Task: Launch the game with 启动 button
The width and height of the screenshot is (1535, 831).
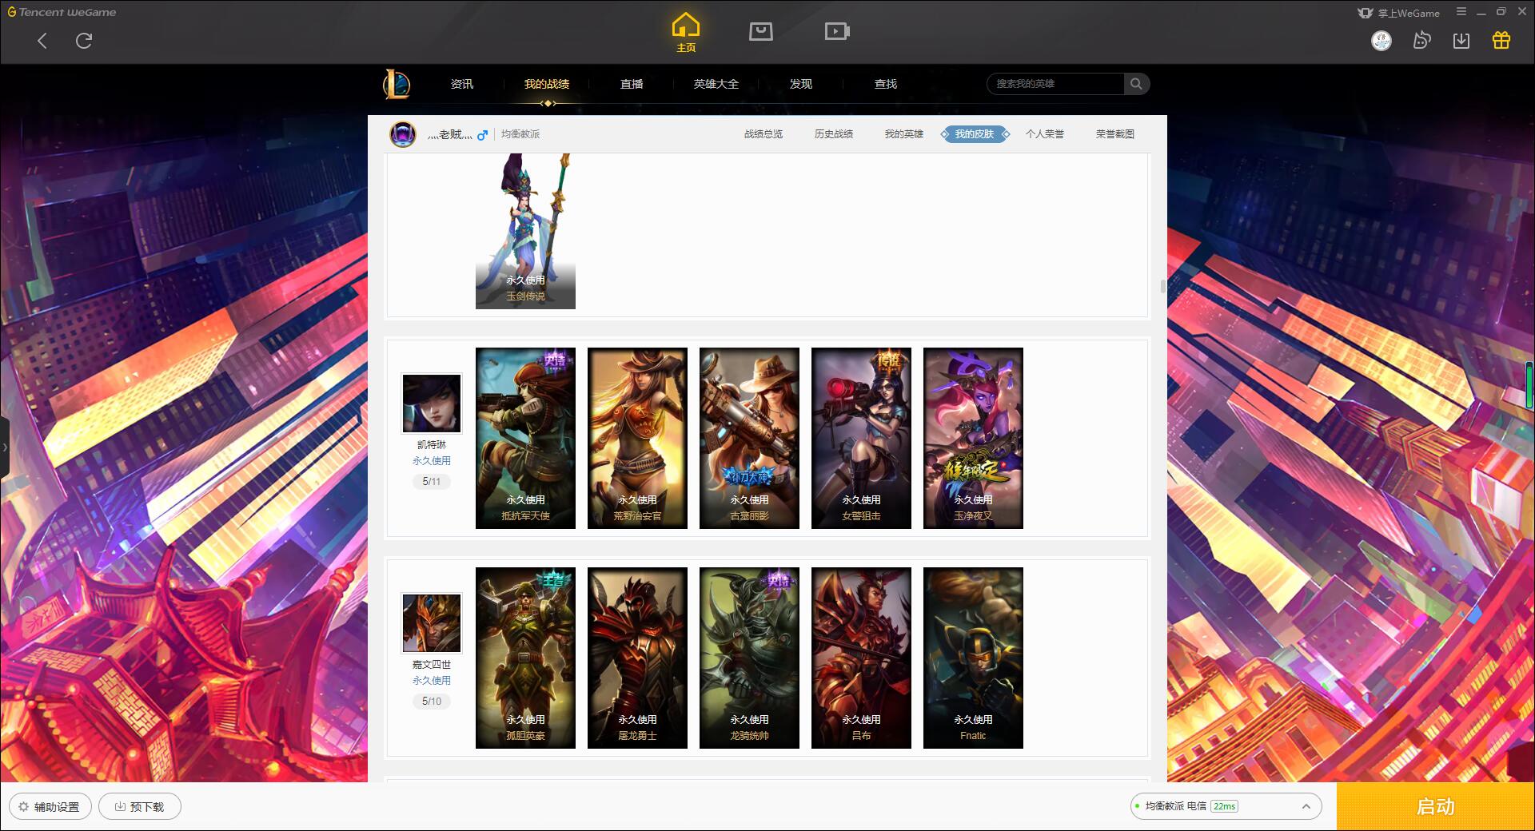Action: pos(1435,806)
